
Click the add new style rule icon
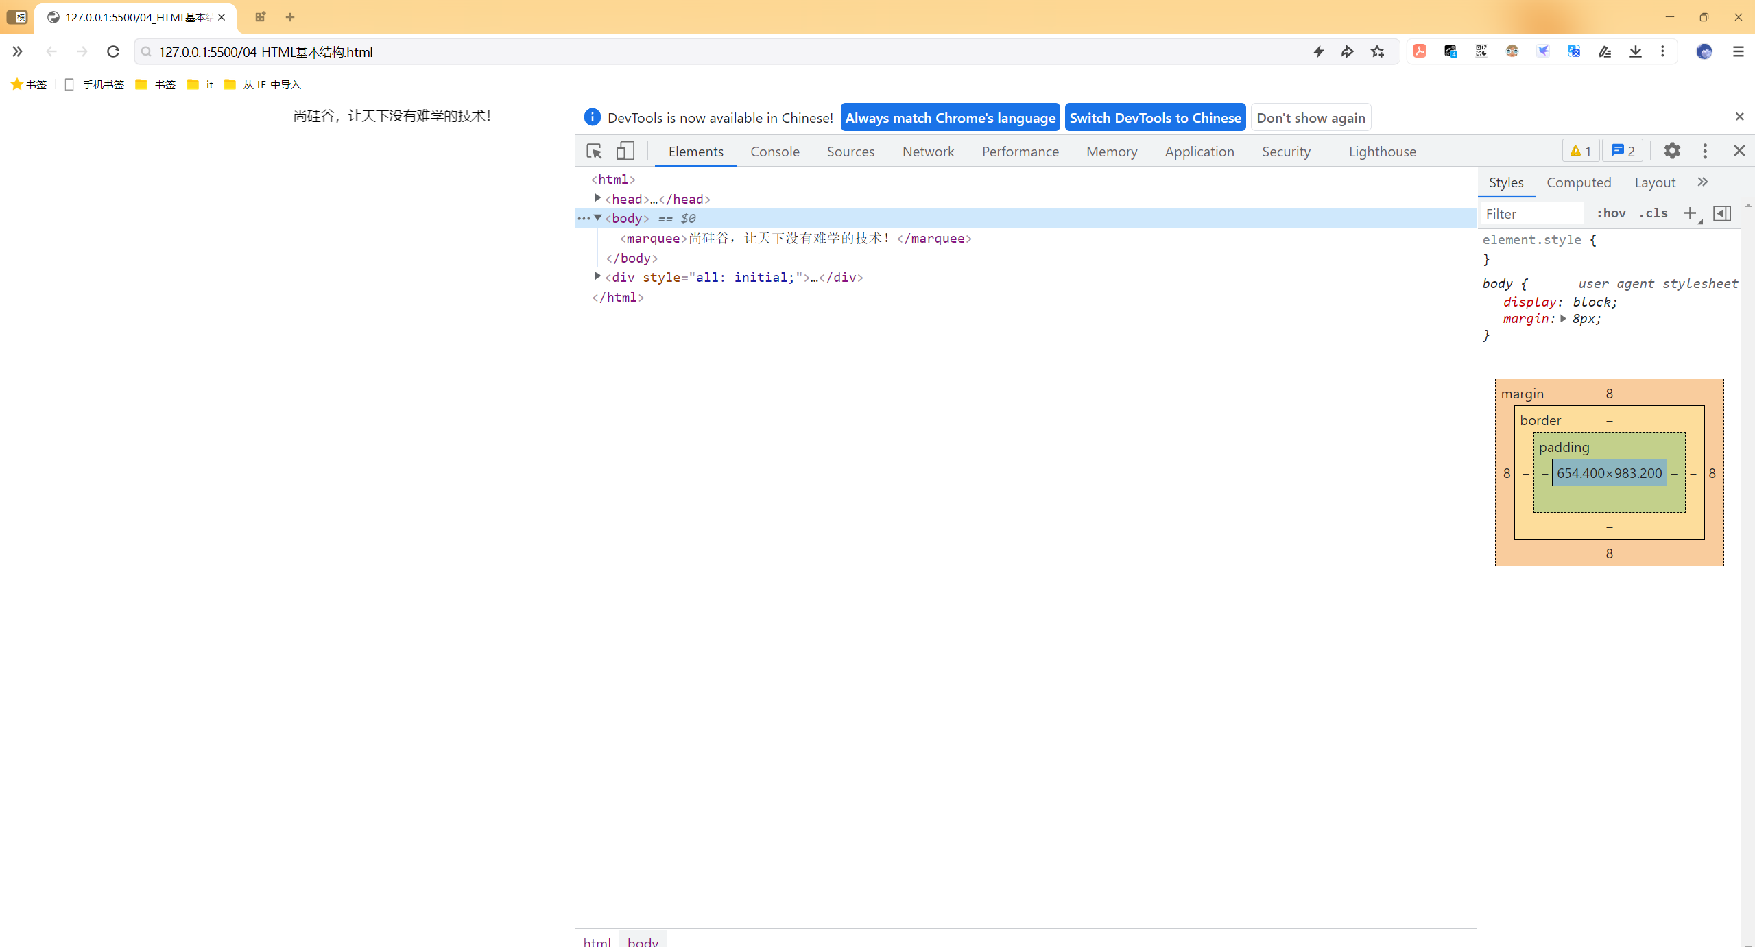pos(1690,213)
